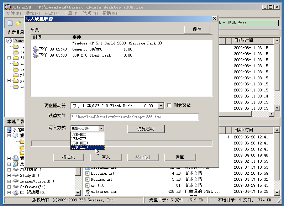
Task: Click the sn.txt file icon
Action: [x=88, y=186]
